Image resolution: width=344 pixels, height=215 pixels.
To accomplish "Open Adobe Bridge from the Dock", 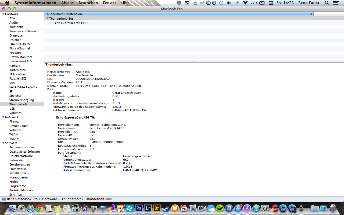I will tap(157, 208).
